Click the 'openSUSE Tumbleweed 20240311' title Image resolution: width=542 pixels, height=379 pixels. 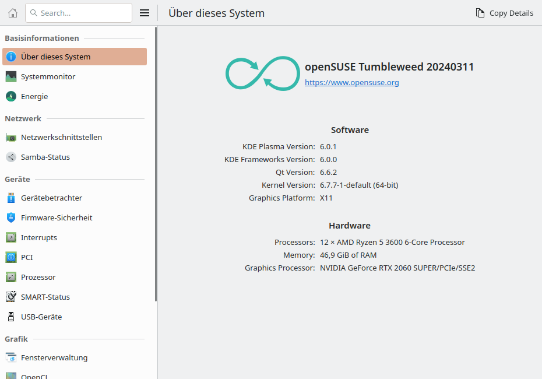pos(389,66)
